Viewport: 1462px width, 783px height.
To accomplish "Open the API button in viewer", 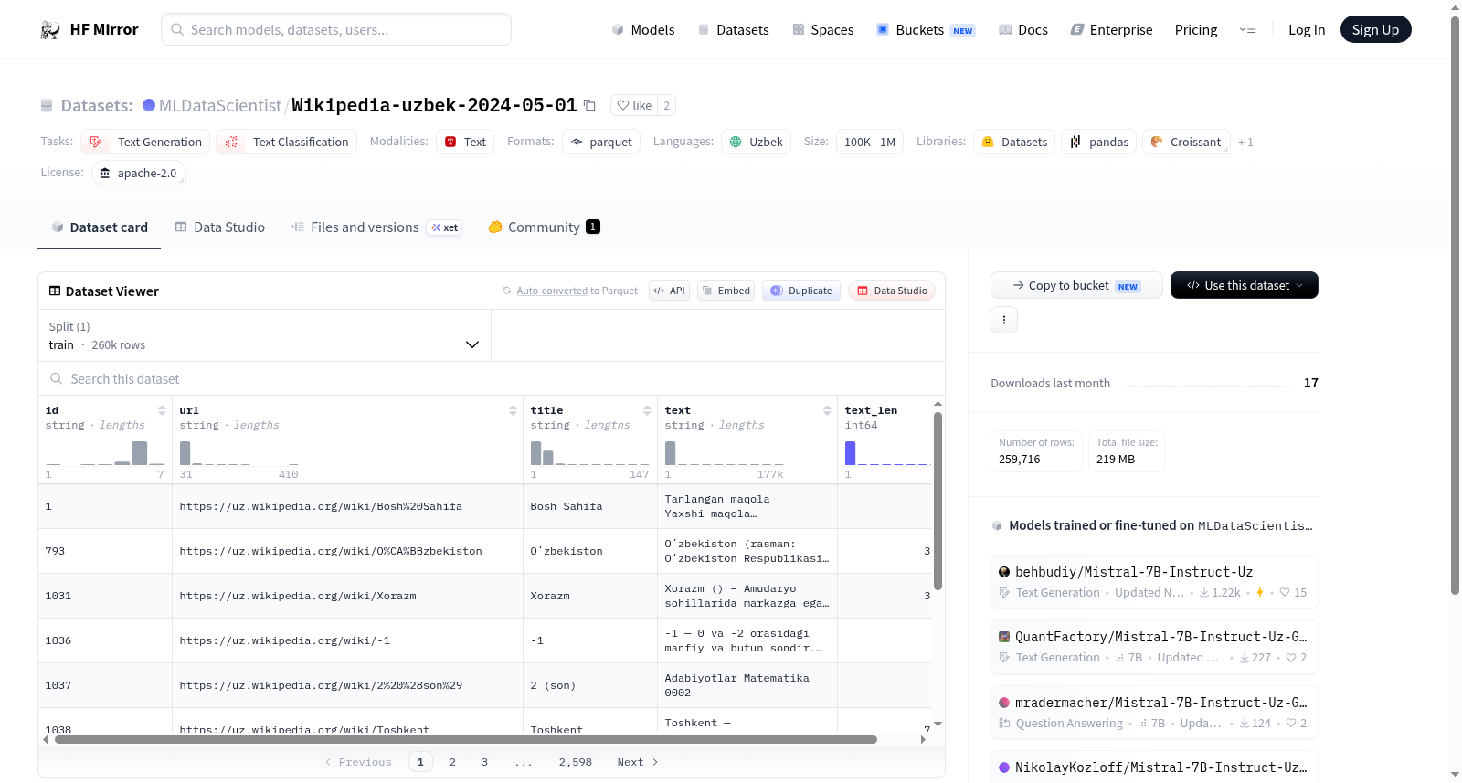I will coord(669,291).
